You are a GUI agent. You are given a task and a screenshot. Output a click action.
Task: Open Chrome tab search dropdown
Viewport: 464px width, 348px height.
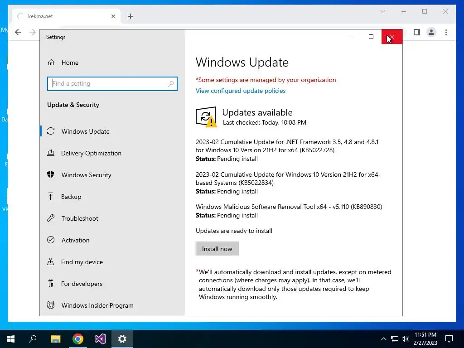click(x=382, y=11)
